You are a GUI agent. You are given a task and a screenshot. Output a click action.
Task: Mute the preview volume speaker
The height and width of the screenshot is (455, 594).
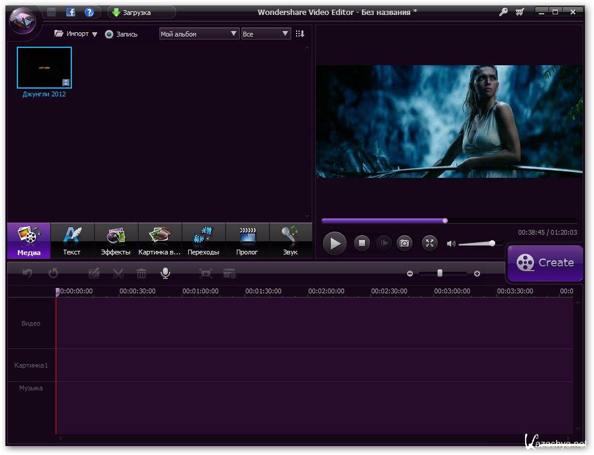tap(451, 244)
